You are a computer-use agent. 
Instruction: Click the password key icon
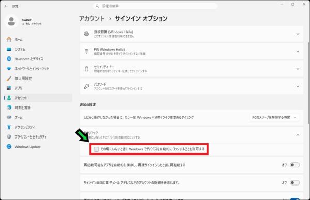tap(86, 86)
